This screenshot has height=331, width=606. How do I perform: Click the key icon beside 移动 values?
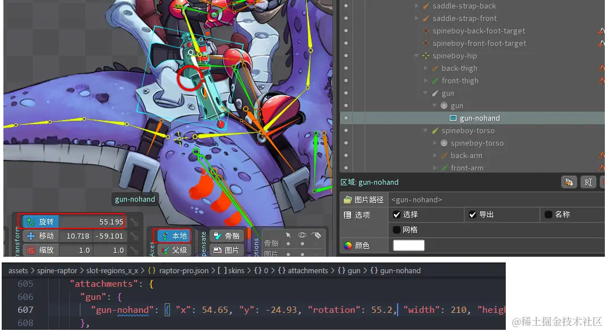point(134,236)
